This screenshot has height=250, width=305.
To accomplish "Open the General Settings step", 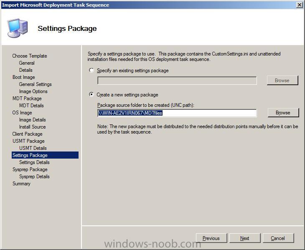I will tap(35, 84).
